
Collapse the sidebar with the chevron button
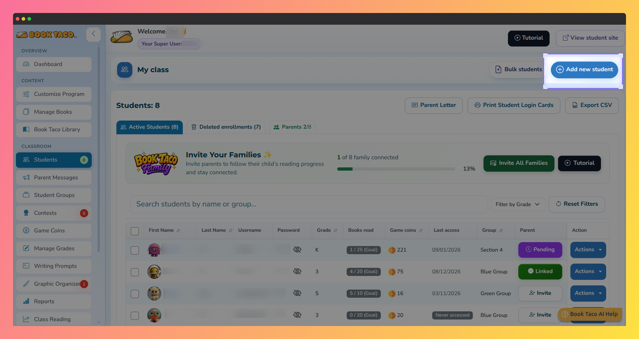(93, 34)
